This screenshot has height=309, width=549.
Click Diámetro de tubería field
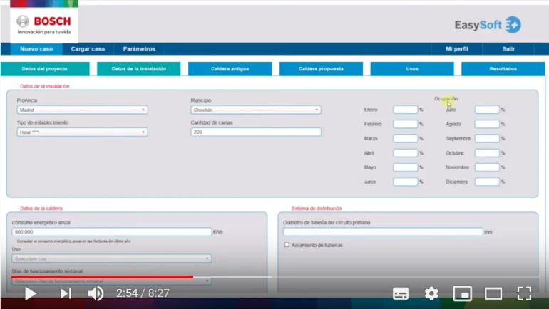click(x=383, y=232)
